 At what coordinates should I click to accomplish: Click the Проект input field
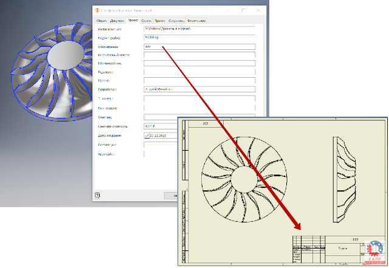199,80
